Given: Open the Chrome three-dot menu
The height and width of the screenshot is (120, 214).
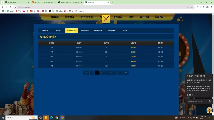Looking at the screenshot, I should click(x=211, y=7).
